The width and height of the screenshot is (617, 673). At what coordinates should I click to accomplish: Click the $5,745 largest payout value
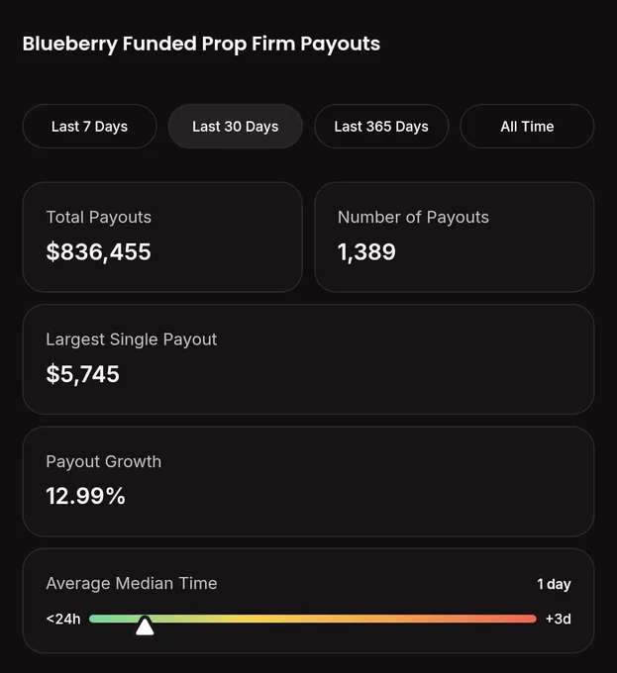[x=82, y=374]
